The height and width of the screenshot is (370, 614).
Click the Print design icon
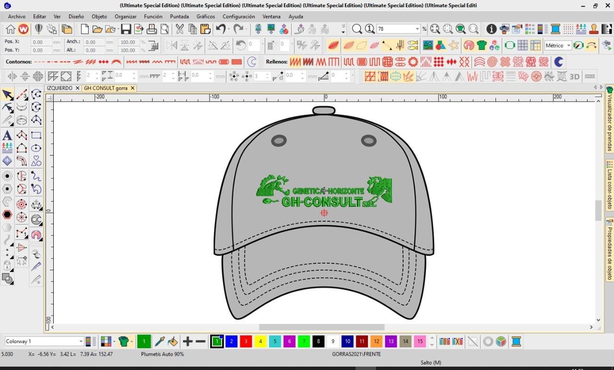point(152,29)
